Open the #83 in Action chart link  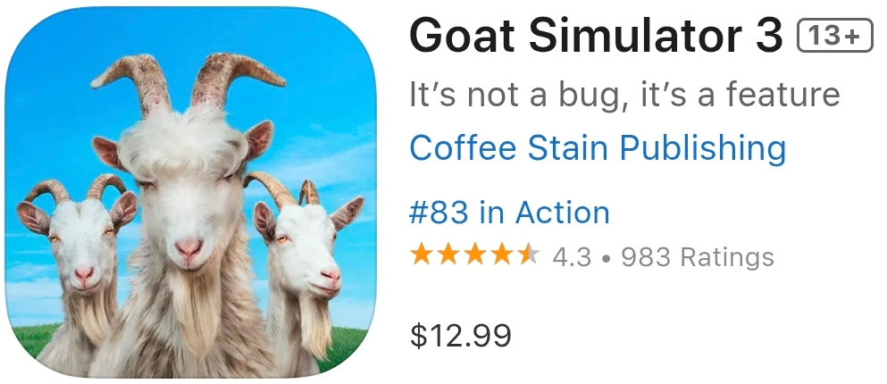[510, 213]
